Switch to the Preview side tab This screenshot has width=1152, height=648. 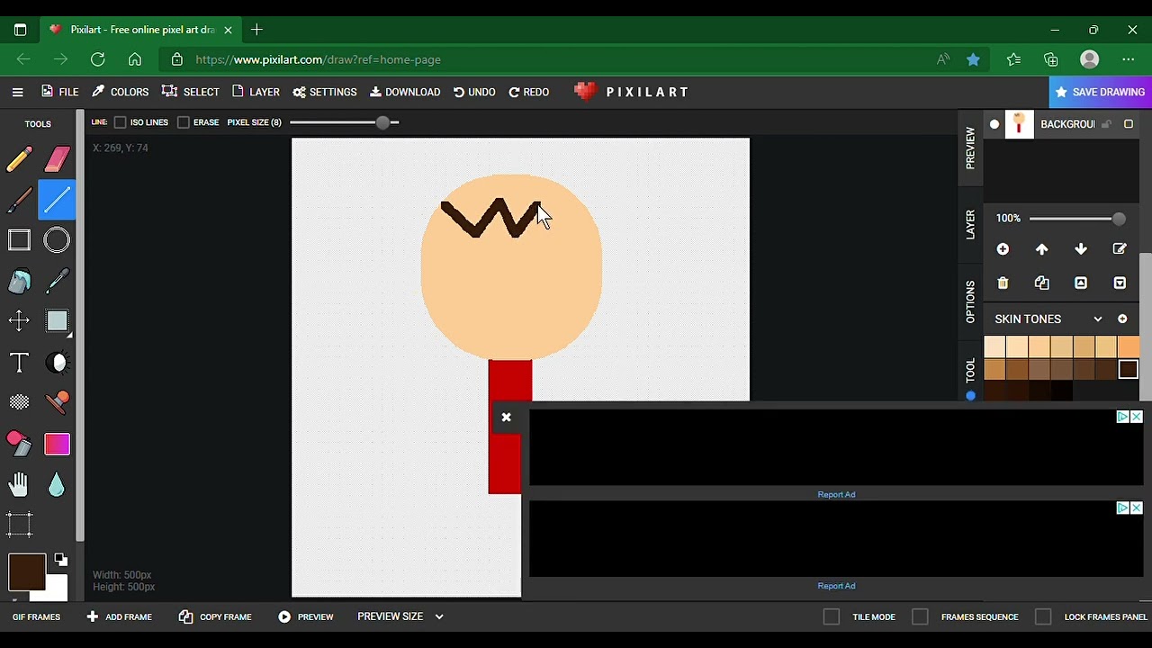click(x=970, y=148)
